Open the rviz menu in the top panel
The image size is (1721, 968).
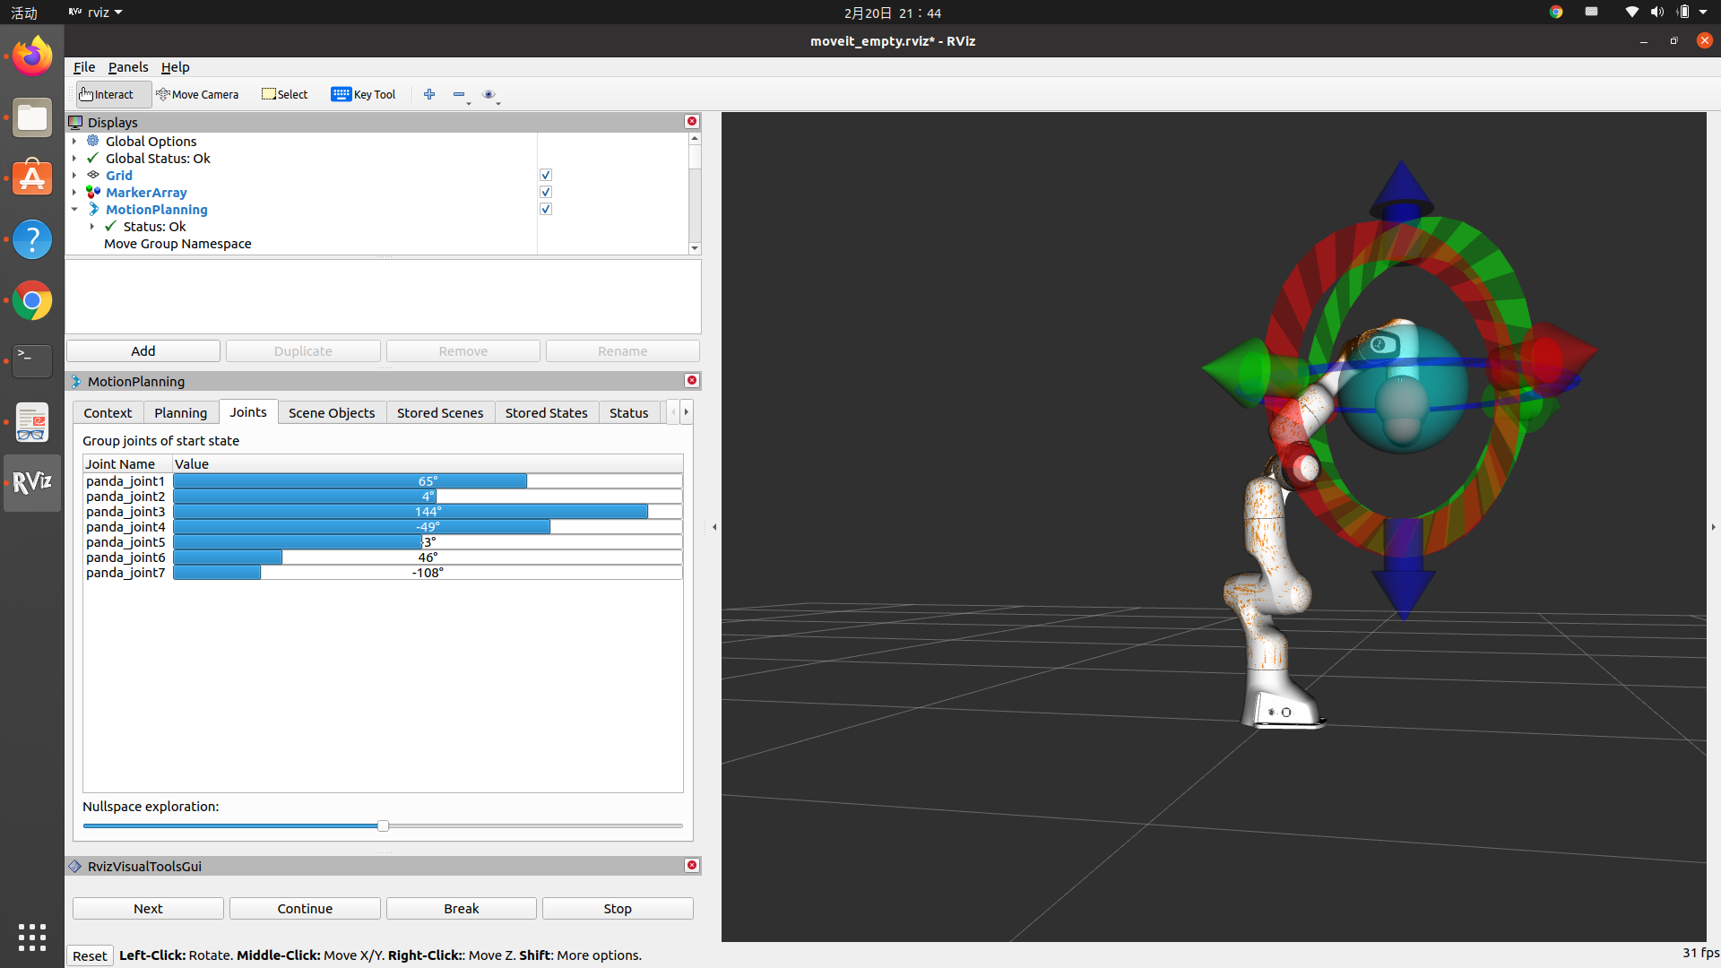(94, 13)
